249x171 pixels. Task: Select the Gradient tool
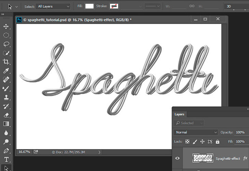pos(6,124)
